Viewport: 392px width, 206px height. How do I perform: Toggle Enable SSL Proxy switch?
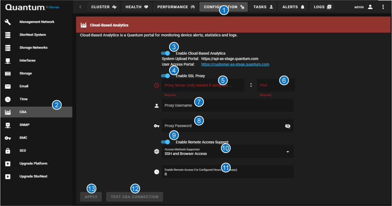pyautogui.click(x=165, y=76)
